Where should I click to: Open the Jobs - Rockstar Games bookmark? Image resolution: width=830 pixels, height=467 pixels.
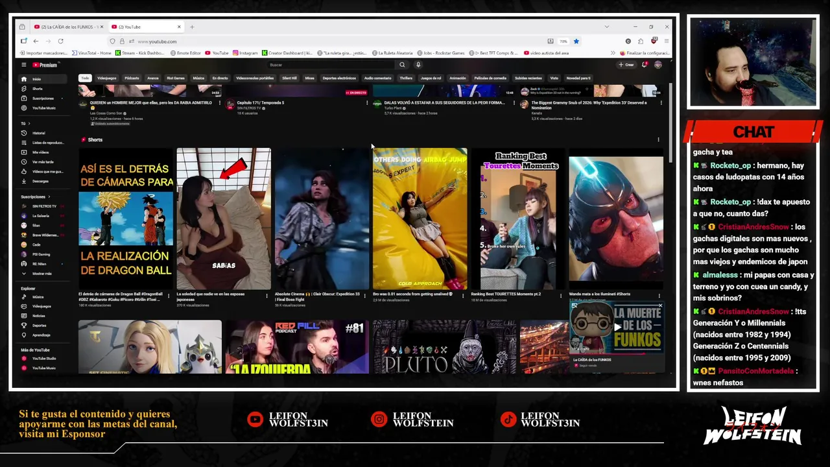pyautogui.click(x=441, y=53)
